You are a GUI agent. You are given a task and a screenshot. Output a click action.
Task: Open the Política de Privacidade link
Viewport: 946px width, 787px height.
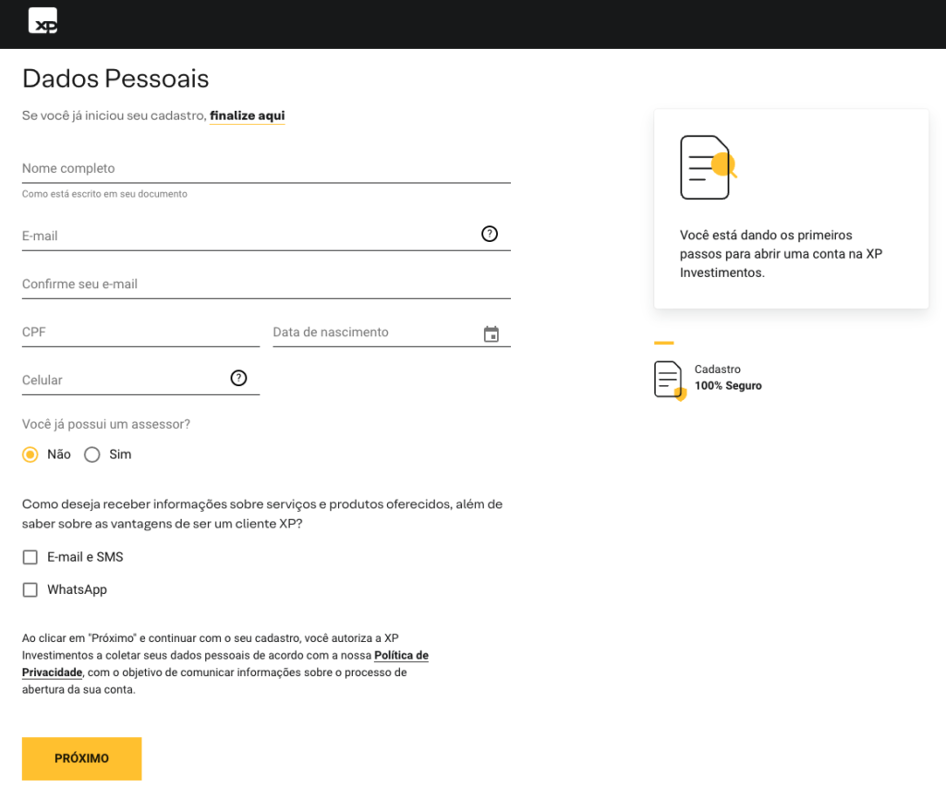402,655
